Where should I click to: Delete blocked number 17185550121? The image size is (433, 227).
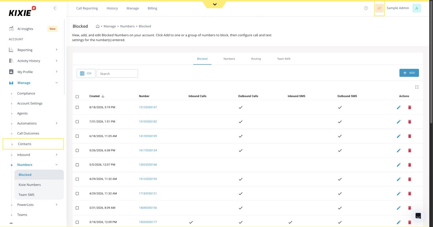point(410,194)
